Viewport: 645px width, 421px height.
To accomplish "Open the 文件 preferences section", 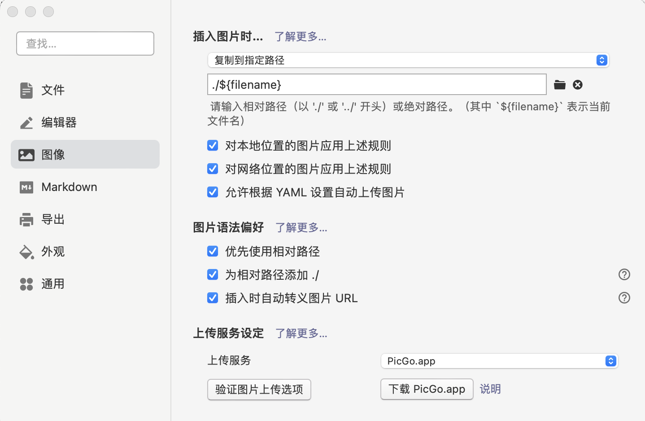I will click(x=53, y=90).
